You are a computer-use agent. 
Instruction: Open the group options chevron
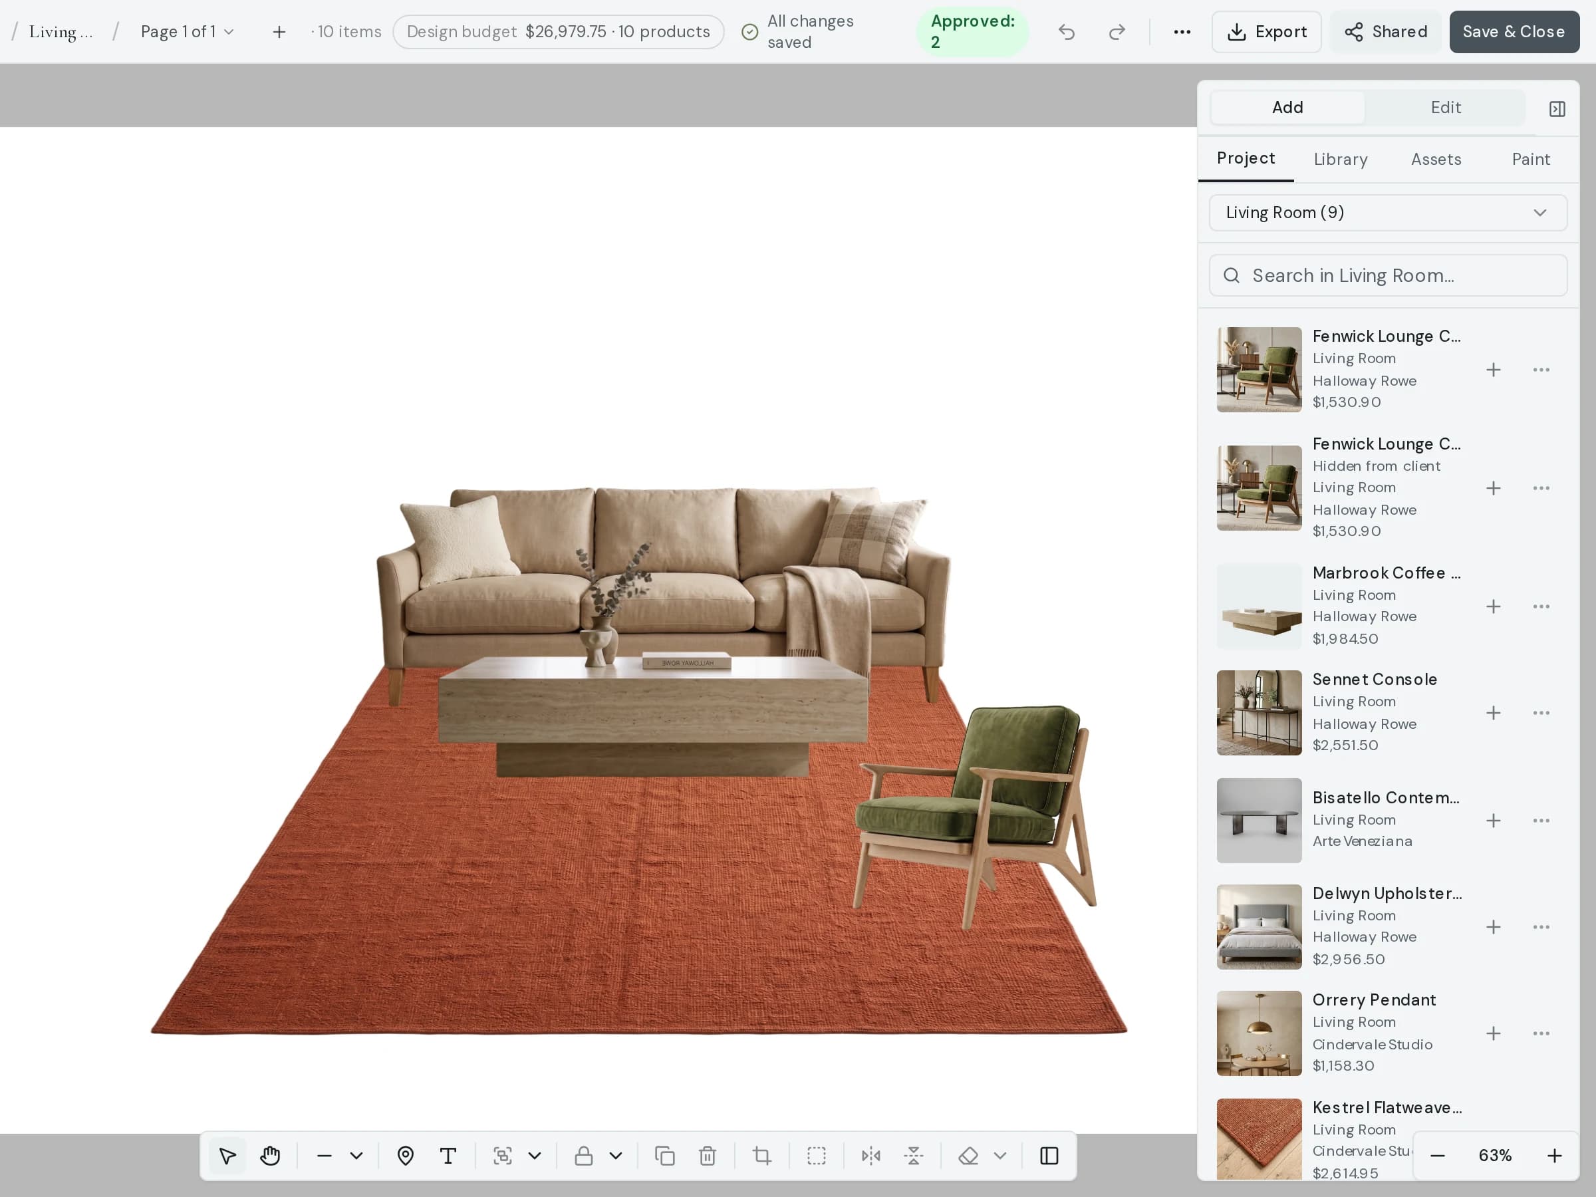[535, 1156]
